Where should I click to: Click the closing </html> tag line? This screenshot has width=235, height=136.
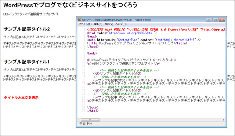(93, 111)
